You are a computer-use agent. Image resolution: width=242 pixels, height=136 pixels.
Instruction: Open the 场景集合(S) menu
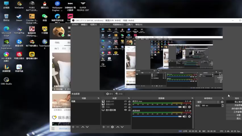(118, 25)
